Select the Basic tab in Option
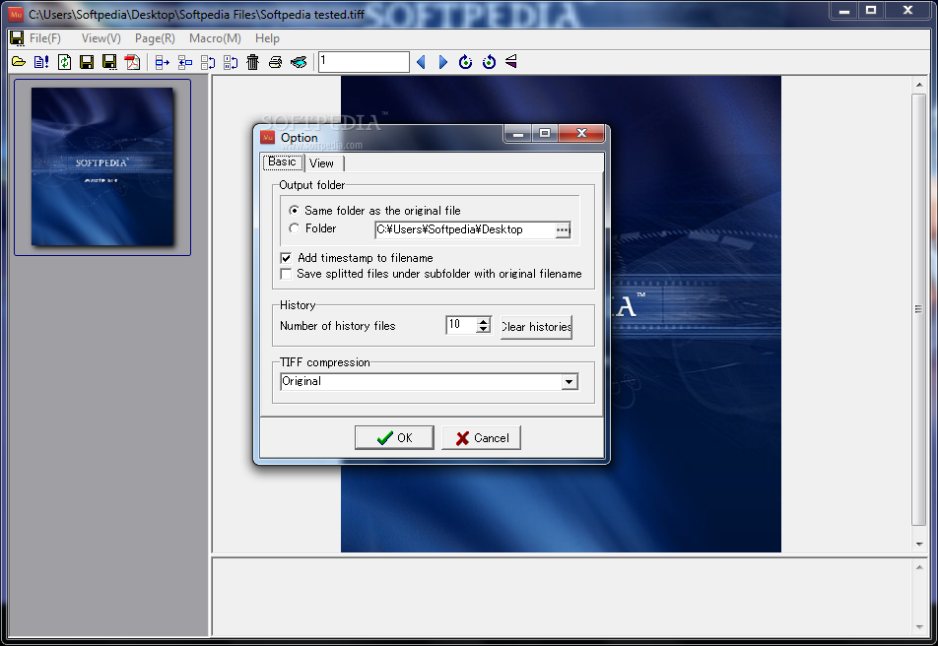938x646 pixels. pos(283,161)
